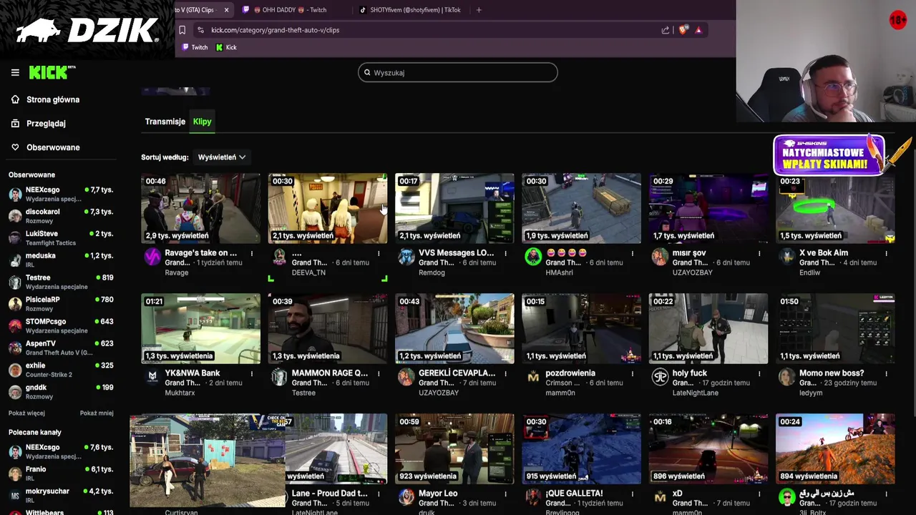The height and width of the screenshot is (515, 916).
Task: Open Testree channel link under MAMMON RAGE
Action: [303, 393]
